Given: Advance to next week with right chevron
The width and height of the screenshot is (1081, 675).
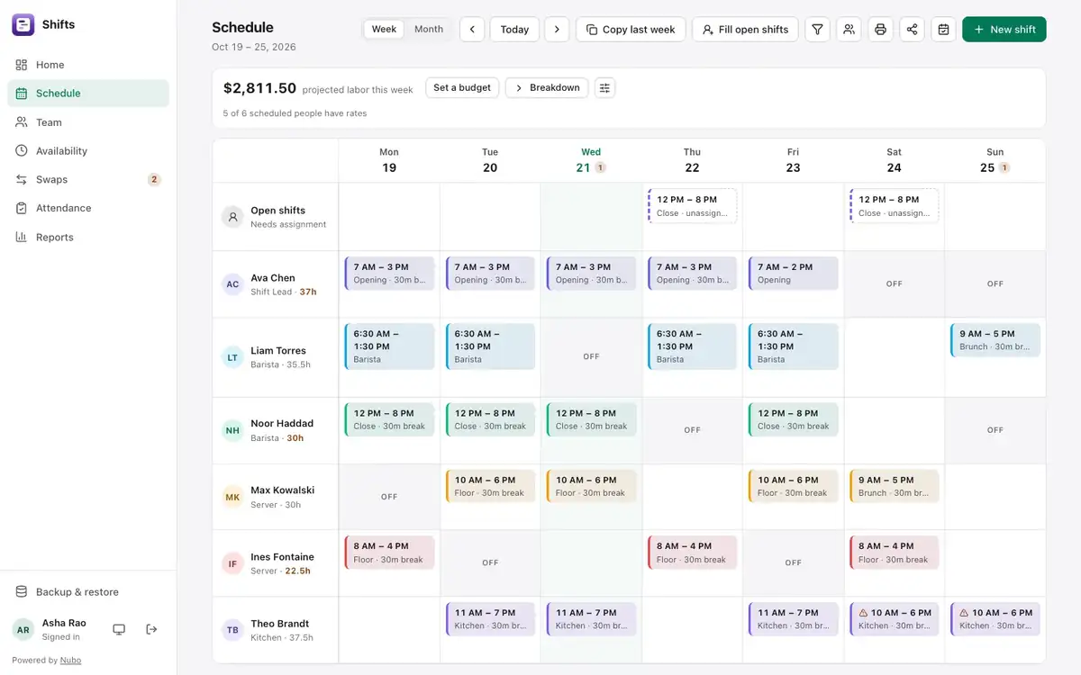Looking at the screenshot, I should [557, 30].
